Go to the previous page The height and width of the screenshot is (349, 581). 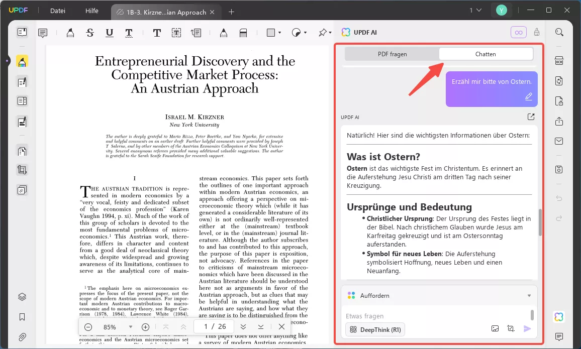click(183, 327)
